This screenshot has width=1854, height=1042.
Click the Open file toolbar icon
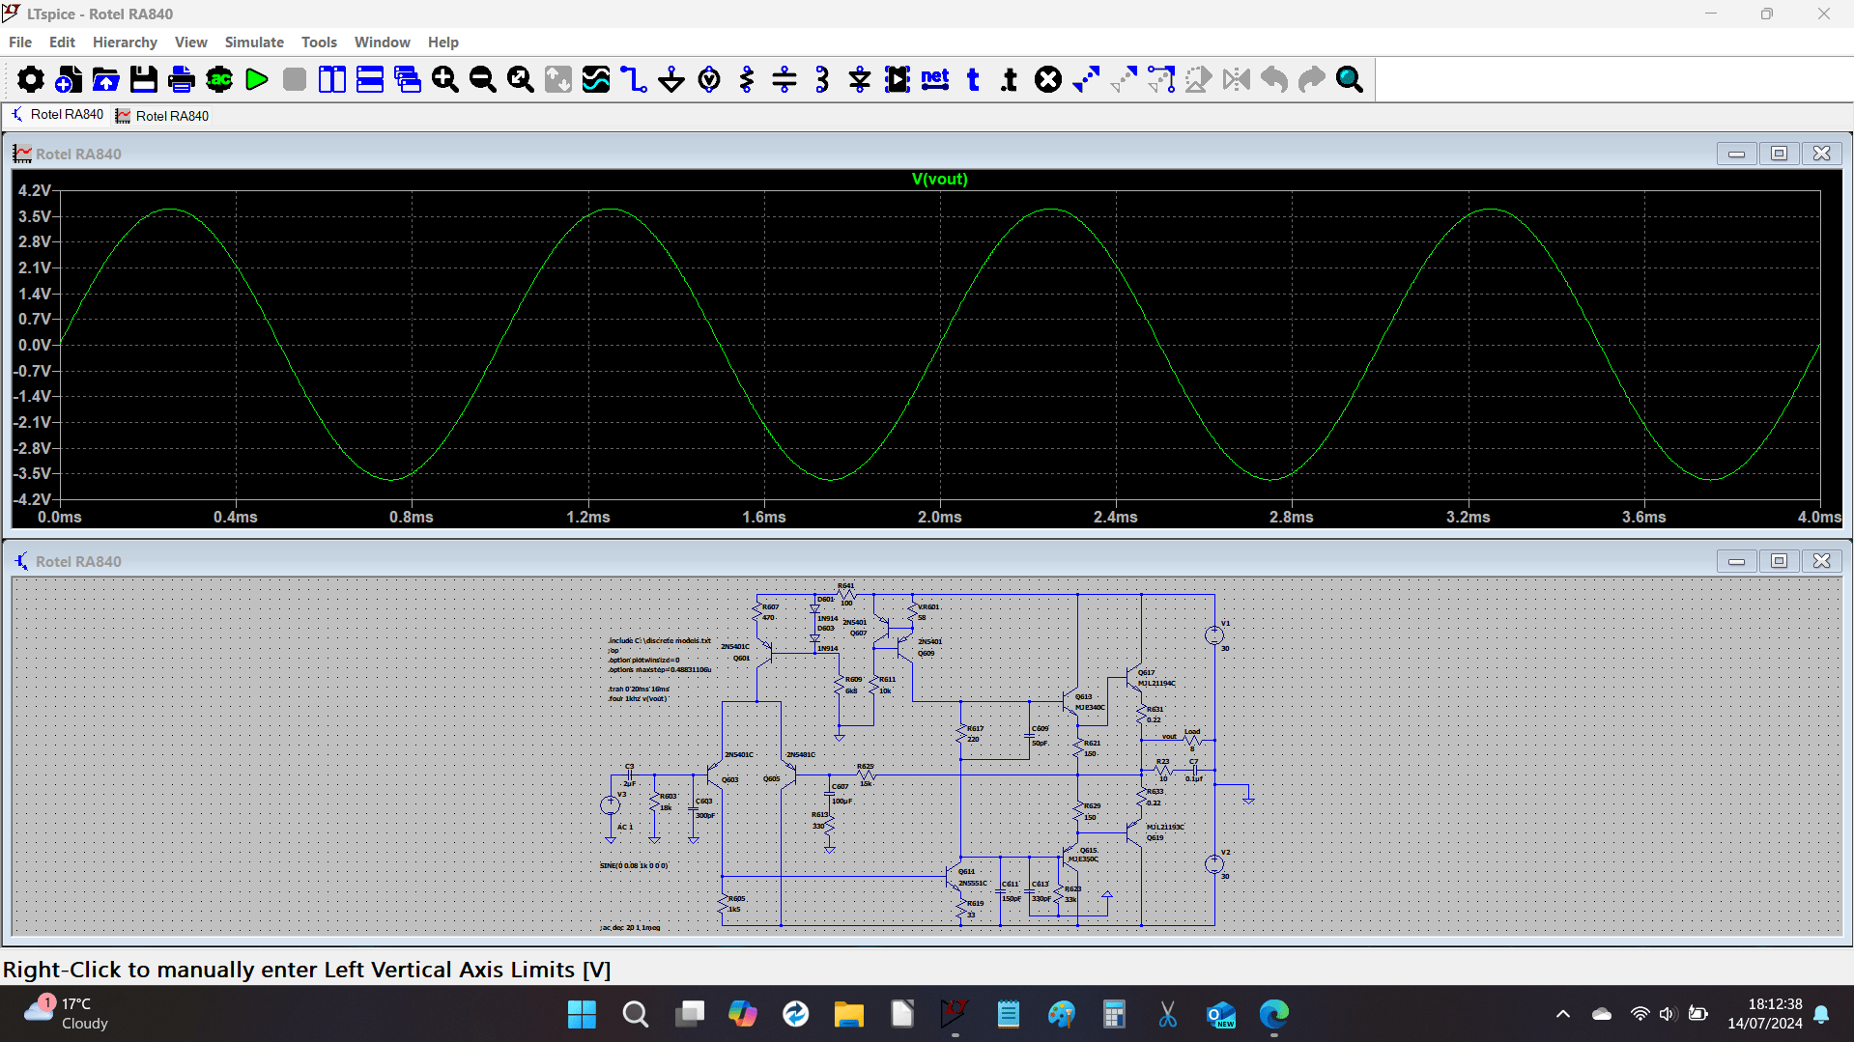click(105, 79)
